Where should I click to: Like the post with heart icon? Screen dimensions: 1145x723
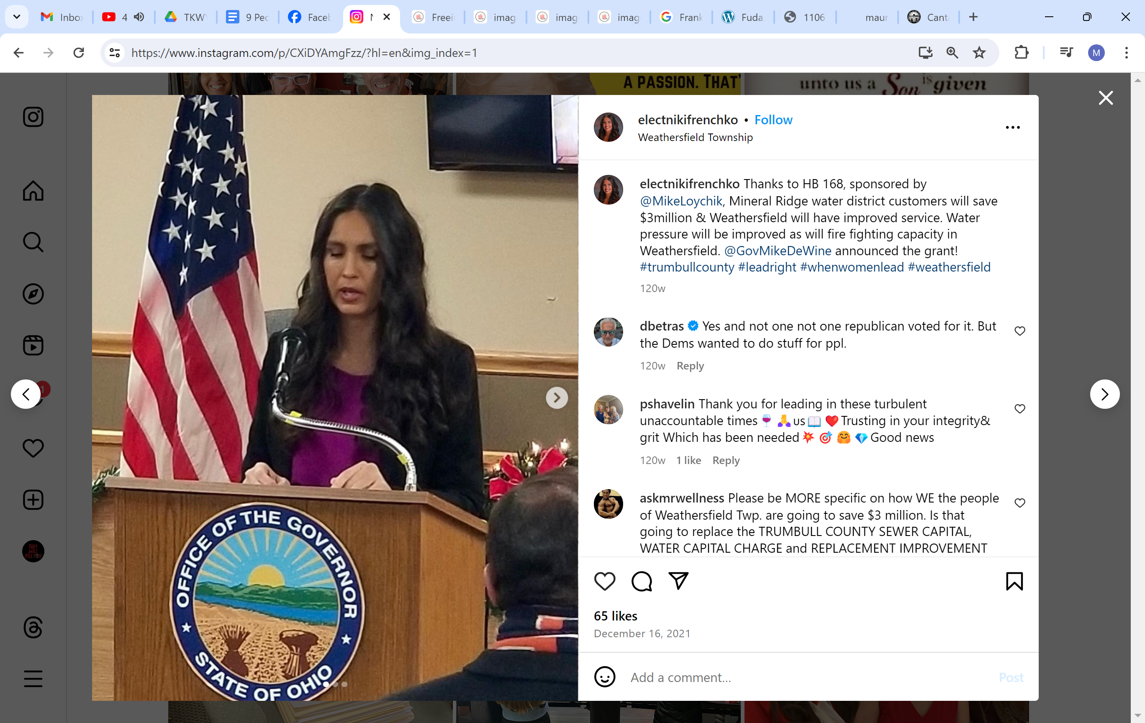[604, 581]
